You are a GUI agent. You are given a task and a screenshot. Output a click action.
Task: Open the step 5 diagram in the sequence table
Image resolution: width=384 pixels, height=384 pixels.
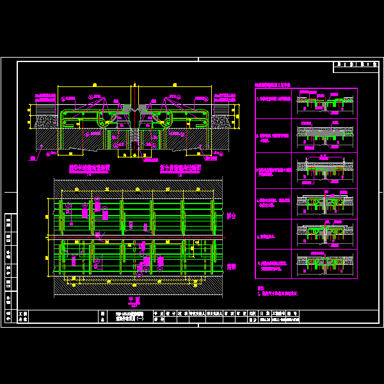[x=324, y=234]
